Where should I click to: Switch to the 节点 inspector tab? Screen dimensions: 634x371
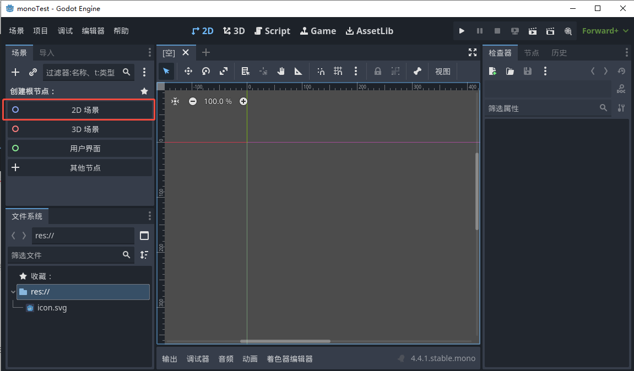pyautogui.click(x=532, y=53)
